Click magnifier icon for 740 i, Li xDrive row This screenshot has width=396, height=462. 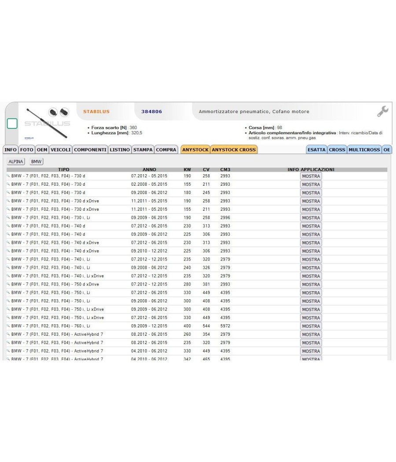pos(8,276)
